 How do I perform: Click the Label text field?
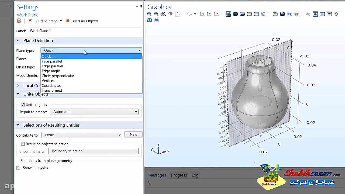pos(85,31)
